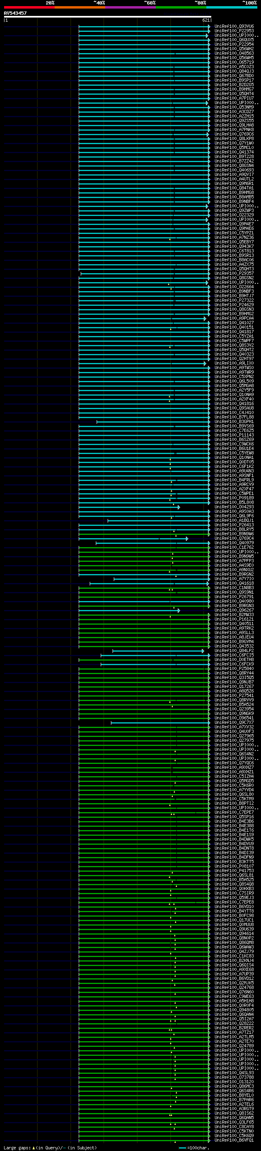261x1151 pixels.
Task: Select hit label UniRef100_P26791
Action: point(234,597)
